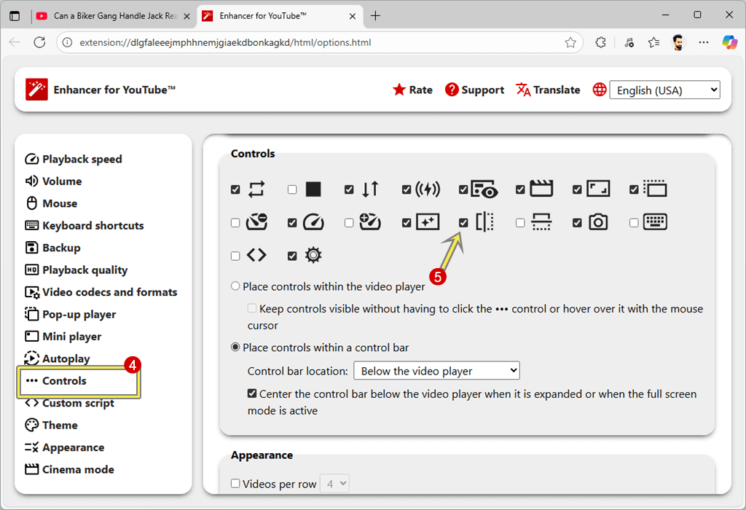Click the red globe language icon

click(600, 90)
